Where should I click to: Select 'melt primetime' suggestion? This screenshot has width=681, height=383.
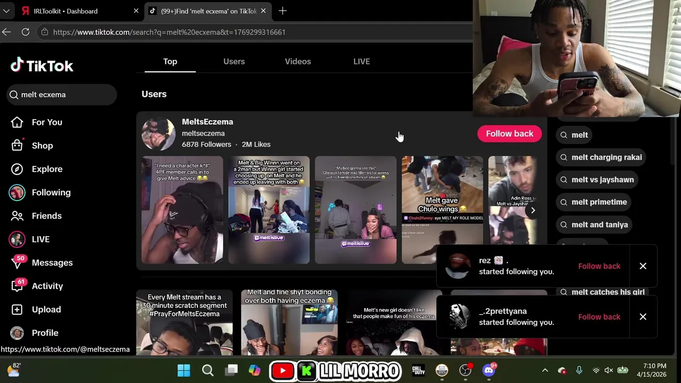(594, 202)
